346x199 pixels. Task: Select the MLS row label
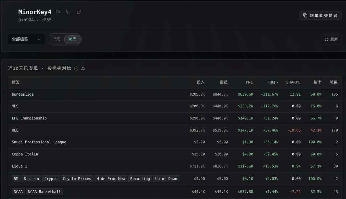[x=15, y=106]
